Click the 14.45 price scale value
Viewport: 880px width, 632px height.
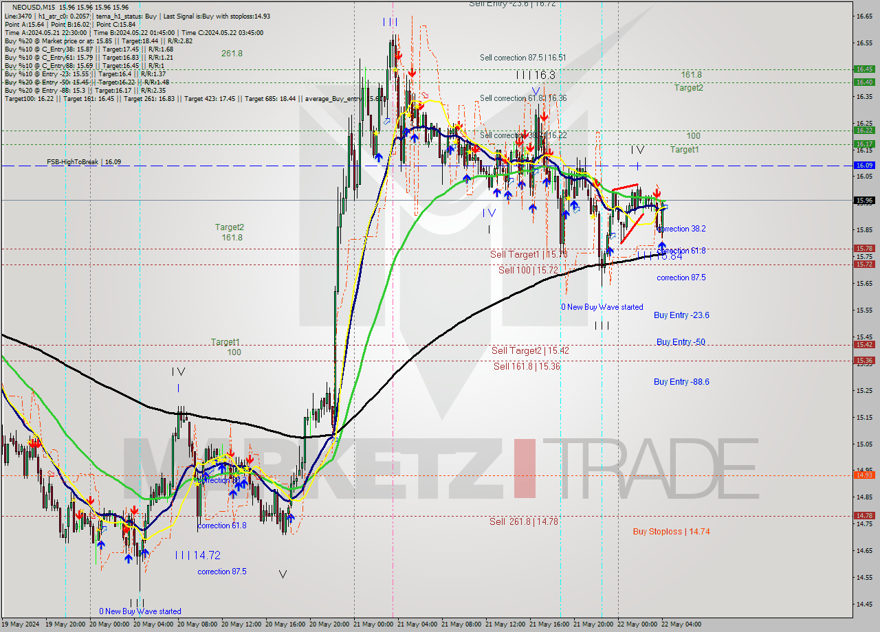(863, 604)
